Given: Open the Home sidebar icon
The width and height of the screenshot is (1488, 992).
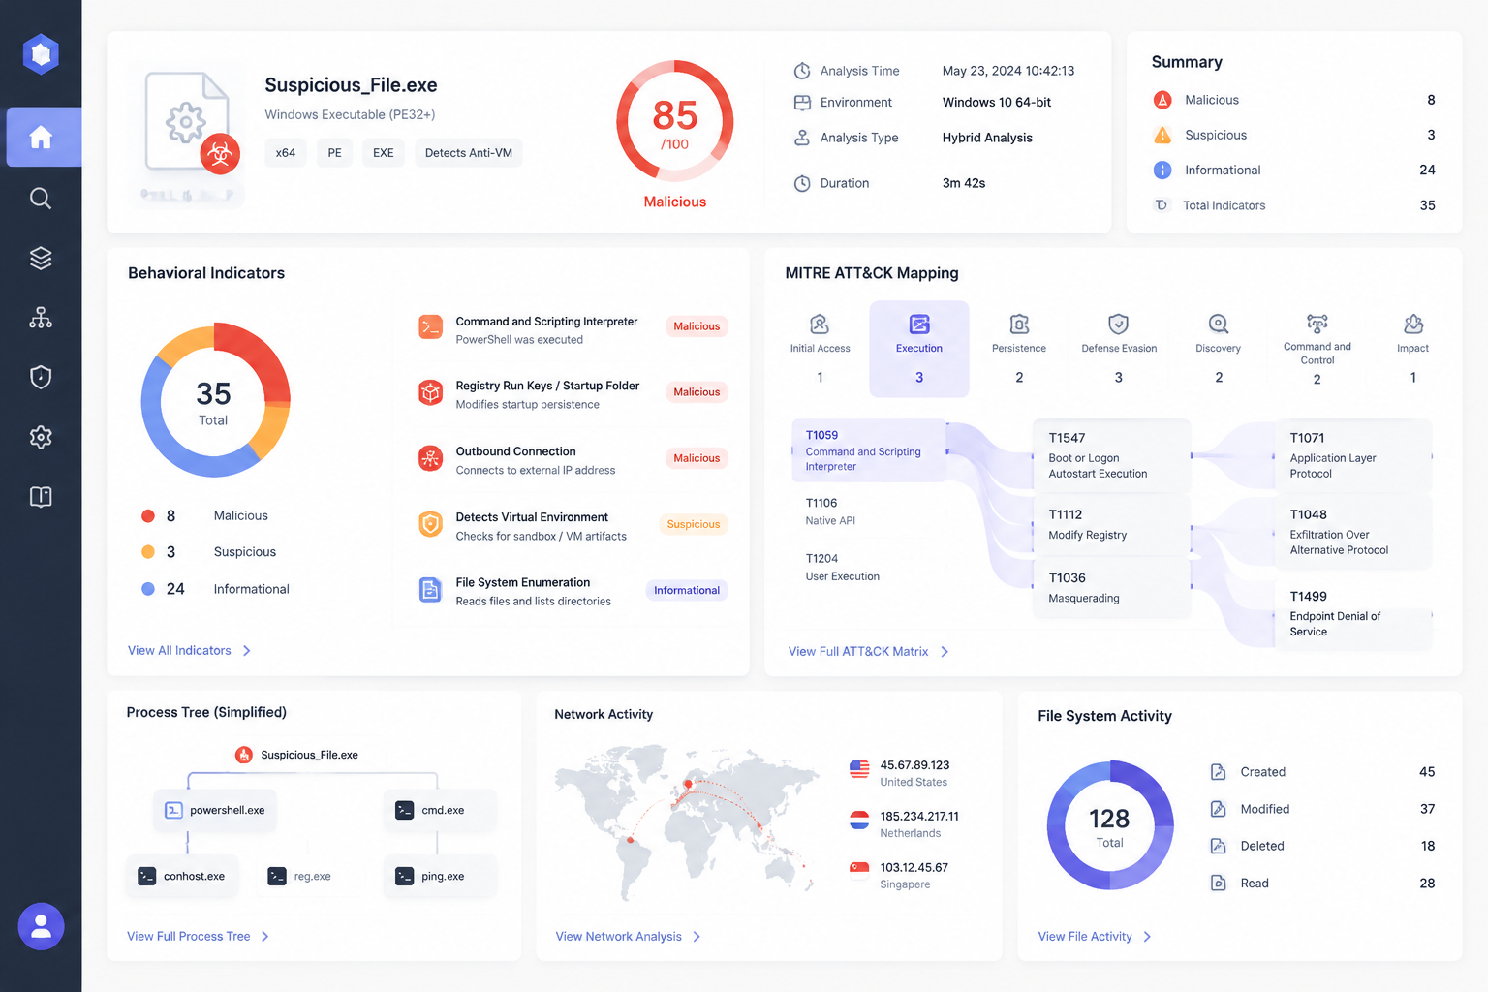Looking at the screenshot, I should (x=41, y=138).
